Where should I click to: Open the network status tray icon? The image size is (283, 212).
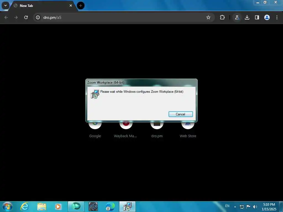(x=242, y=206)
